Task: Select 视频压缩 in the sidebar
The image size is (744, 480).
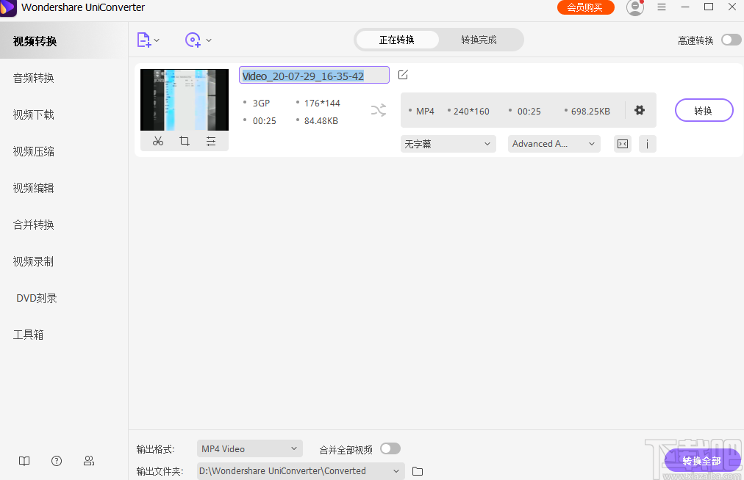Action: pyautogui.click(x=35, y=151)
